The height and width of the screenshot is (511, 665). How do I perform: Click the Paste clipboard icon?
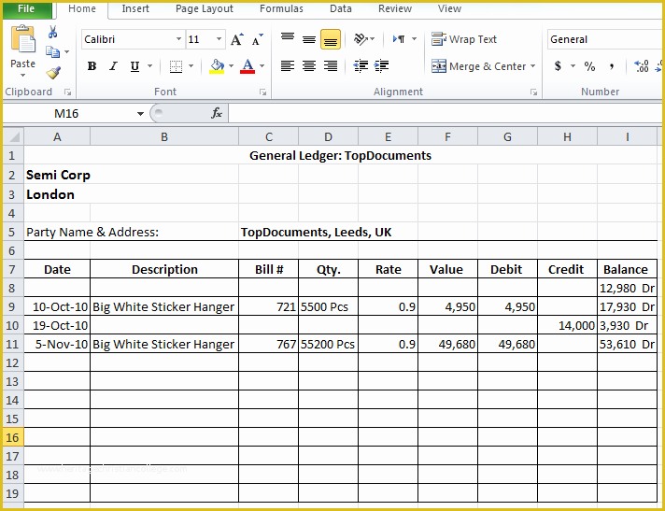pyautogui.click(x=23, y=39)
